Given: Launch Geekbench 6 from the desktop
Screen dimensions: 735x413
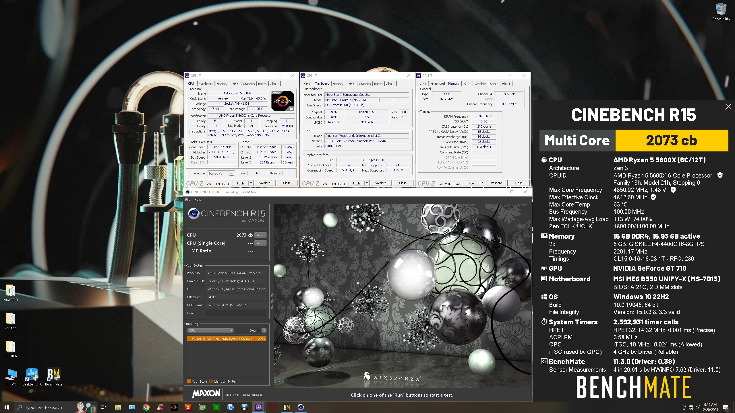Looking at the screenshot, I should coord(32,377).
